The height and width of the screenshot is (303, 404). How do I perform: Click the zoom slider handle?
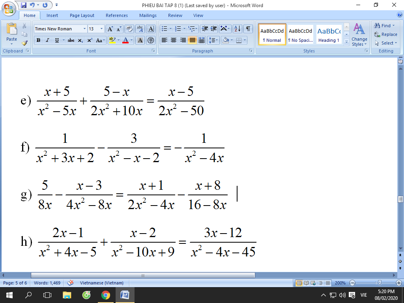pyautogui.click(x=379, y=283)
